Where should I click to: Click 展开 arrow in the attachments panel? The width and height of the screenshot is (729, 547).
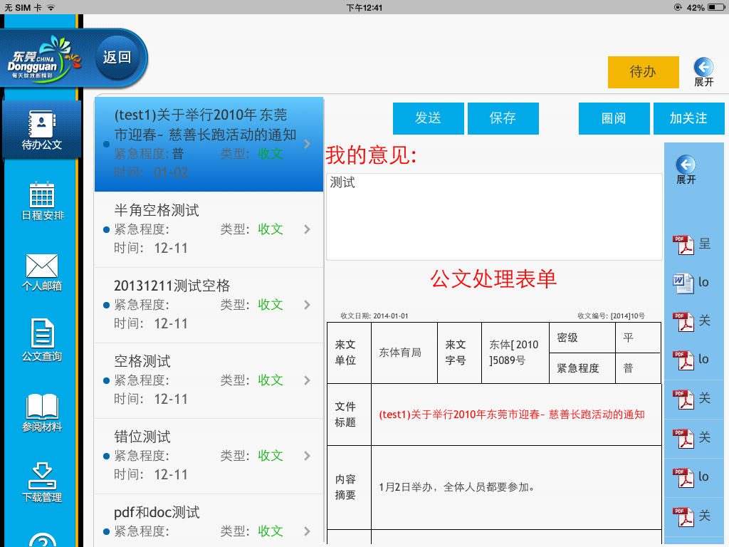point(686,170)
